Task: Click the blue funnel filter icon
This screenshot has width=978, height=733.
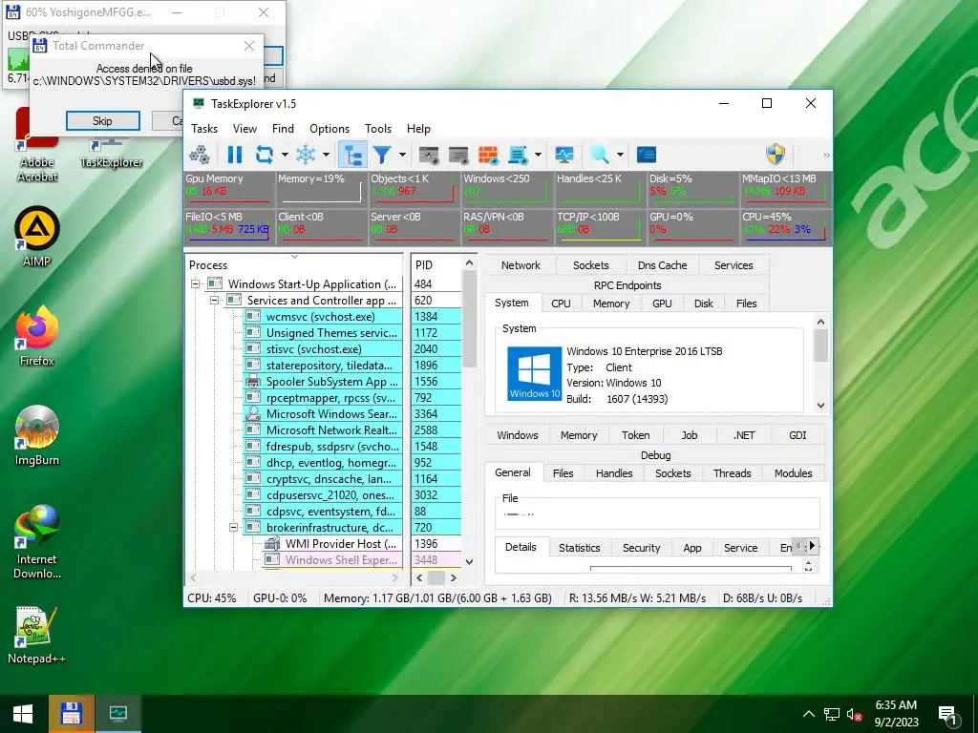Action: [x=382, y=155]
